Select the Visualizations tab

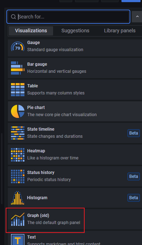coord(31,31)
